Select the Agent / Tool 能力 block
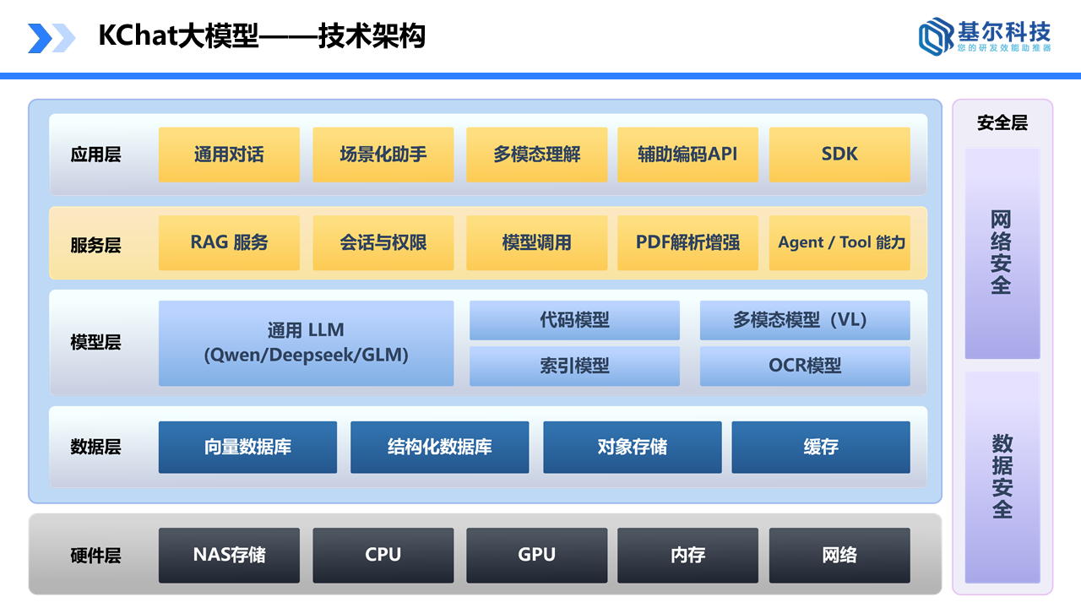Screen dimensions: 1081x608 tap(840, 243)
